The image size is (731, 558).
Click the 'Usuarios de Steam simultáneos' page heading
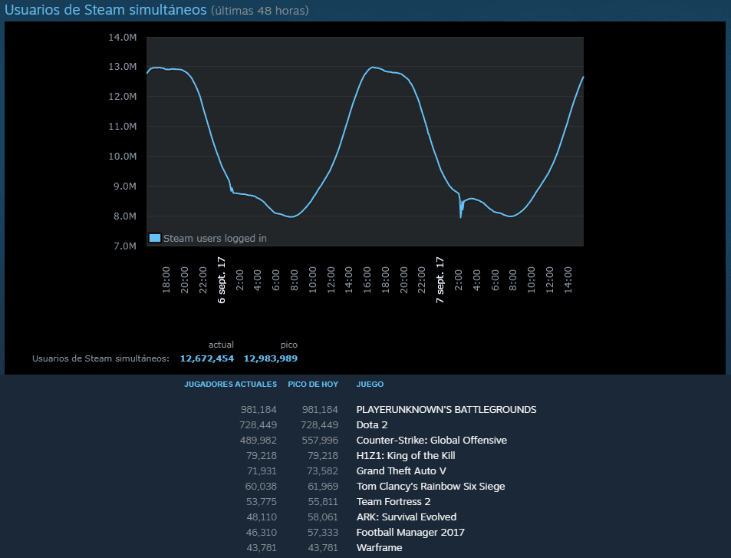106,11
